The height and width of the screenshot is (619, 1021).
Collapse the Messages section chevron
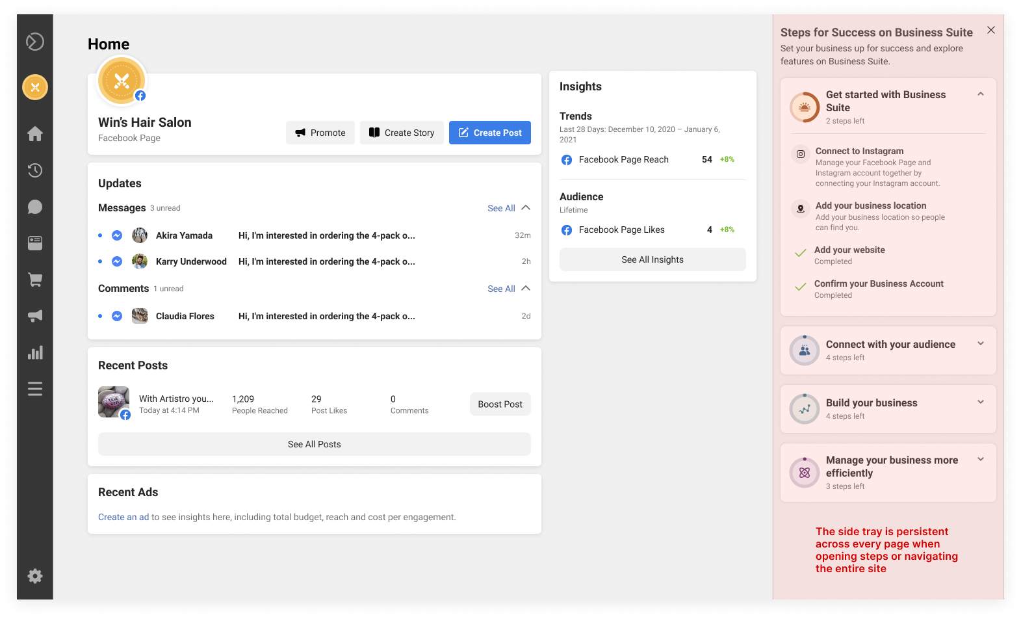(x=526, y=208)
